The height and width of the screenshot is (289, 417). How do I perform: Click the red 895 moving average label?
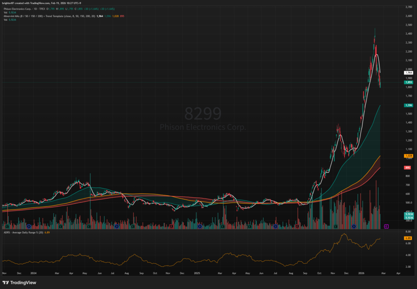(x=408, y=168)
